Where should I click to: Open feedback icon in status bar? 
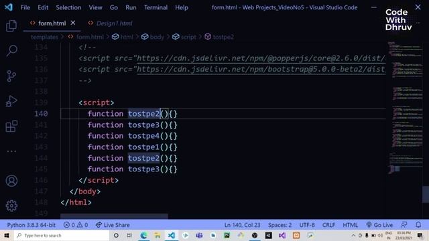click(404, 225)
